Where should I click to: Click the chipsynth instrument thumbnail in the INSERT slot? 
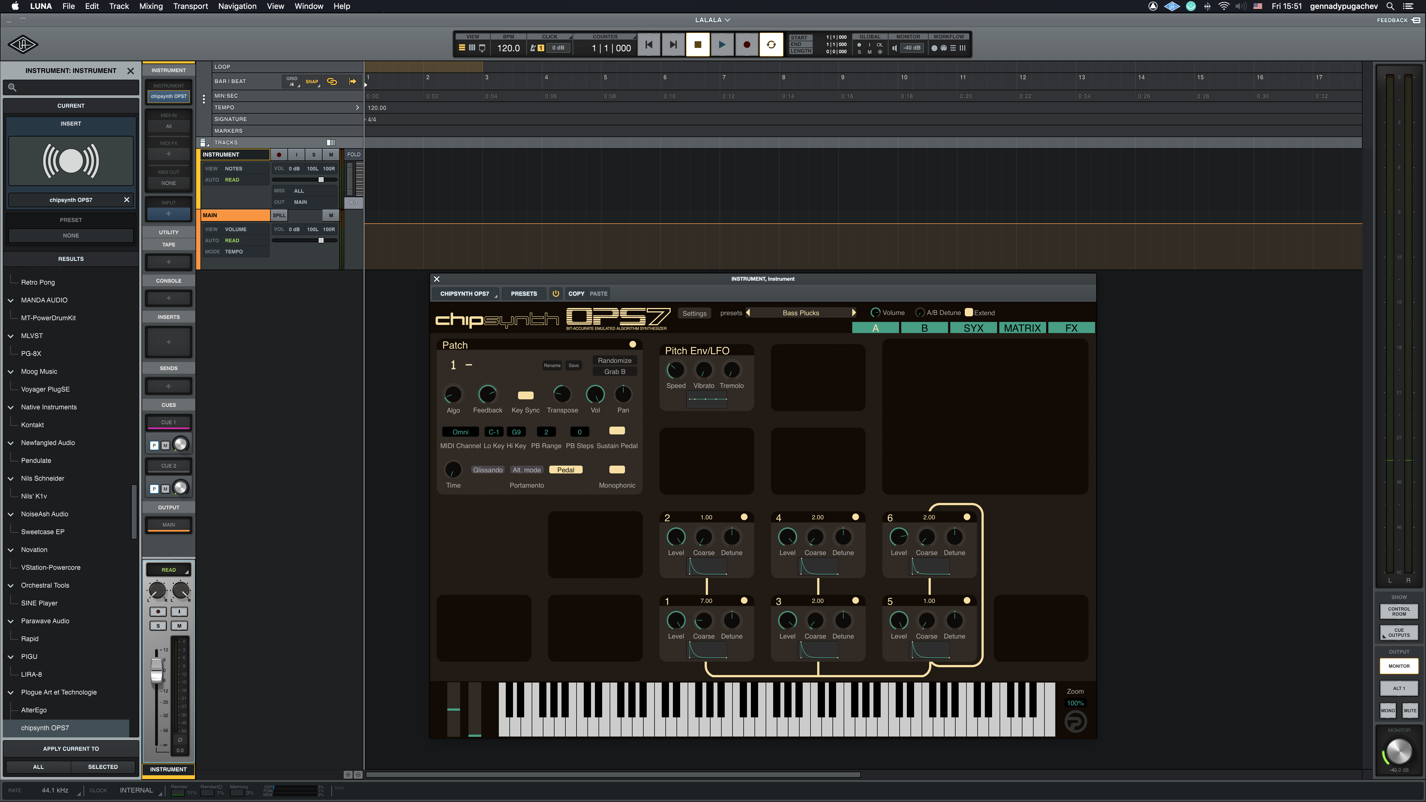71,161
